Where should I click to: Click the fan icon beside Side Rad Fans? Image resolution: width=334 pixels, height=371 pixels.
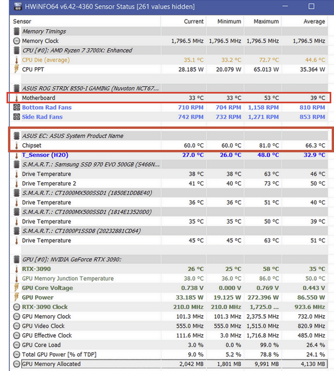pyautogui.click(x=16, y=117)
